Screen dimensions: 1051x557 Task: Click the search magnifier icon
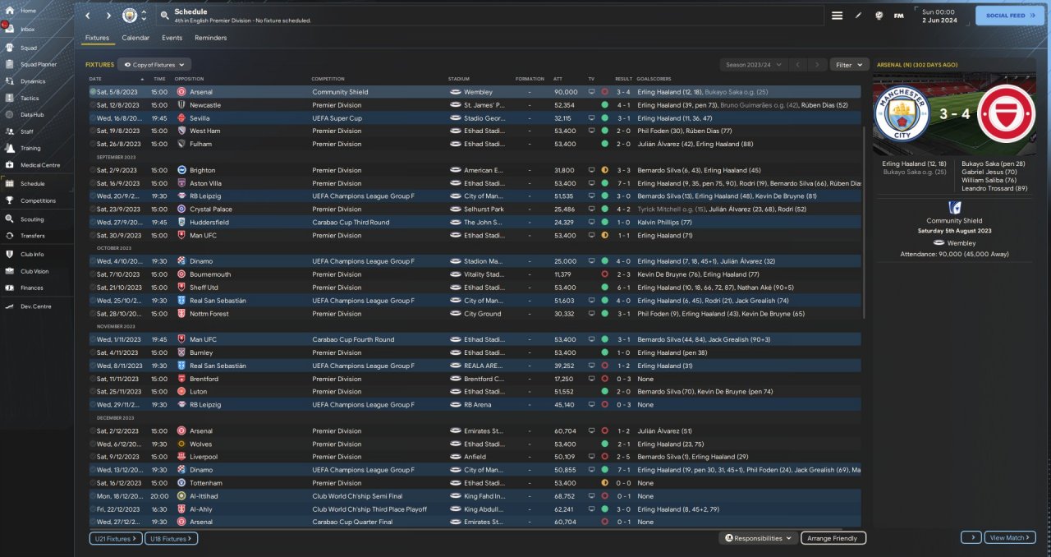pos(164,16)
